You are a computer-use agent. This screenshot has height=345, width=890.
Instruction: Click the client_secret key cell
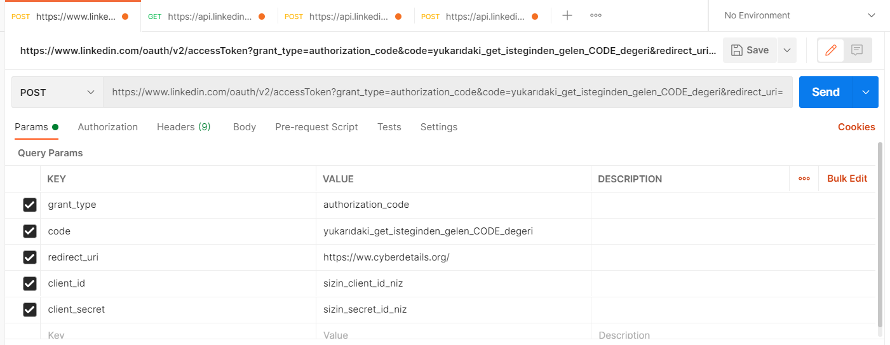tap(178, 309)
